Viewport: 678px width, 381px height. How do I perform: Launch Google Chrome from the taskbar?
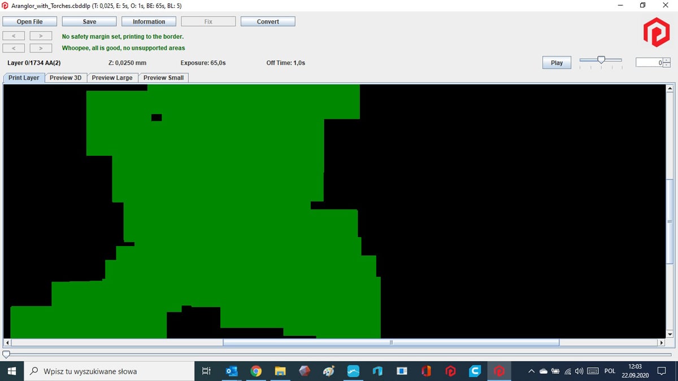coord(256,371)
